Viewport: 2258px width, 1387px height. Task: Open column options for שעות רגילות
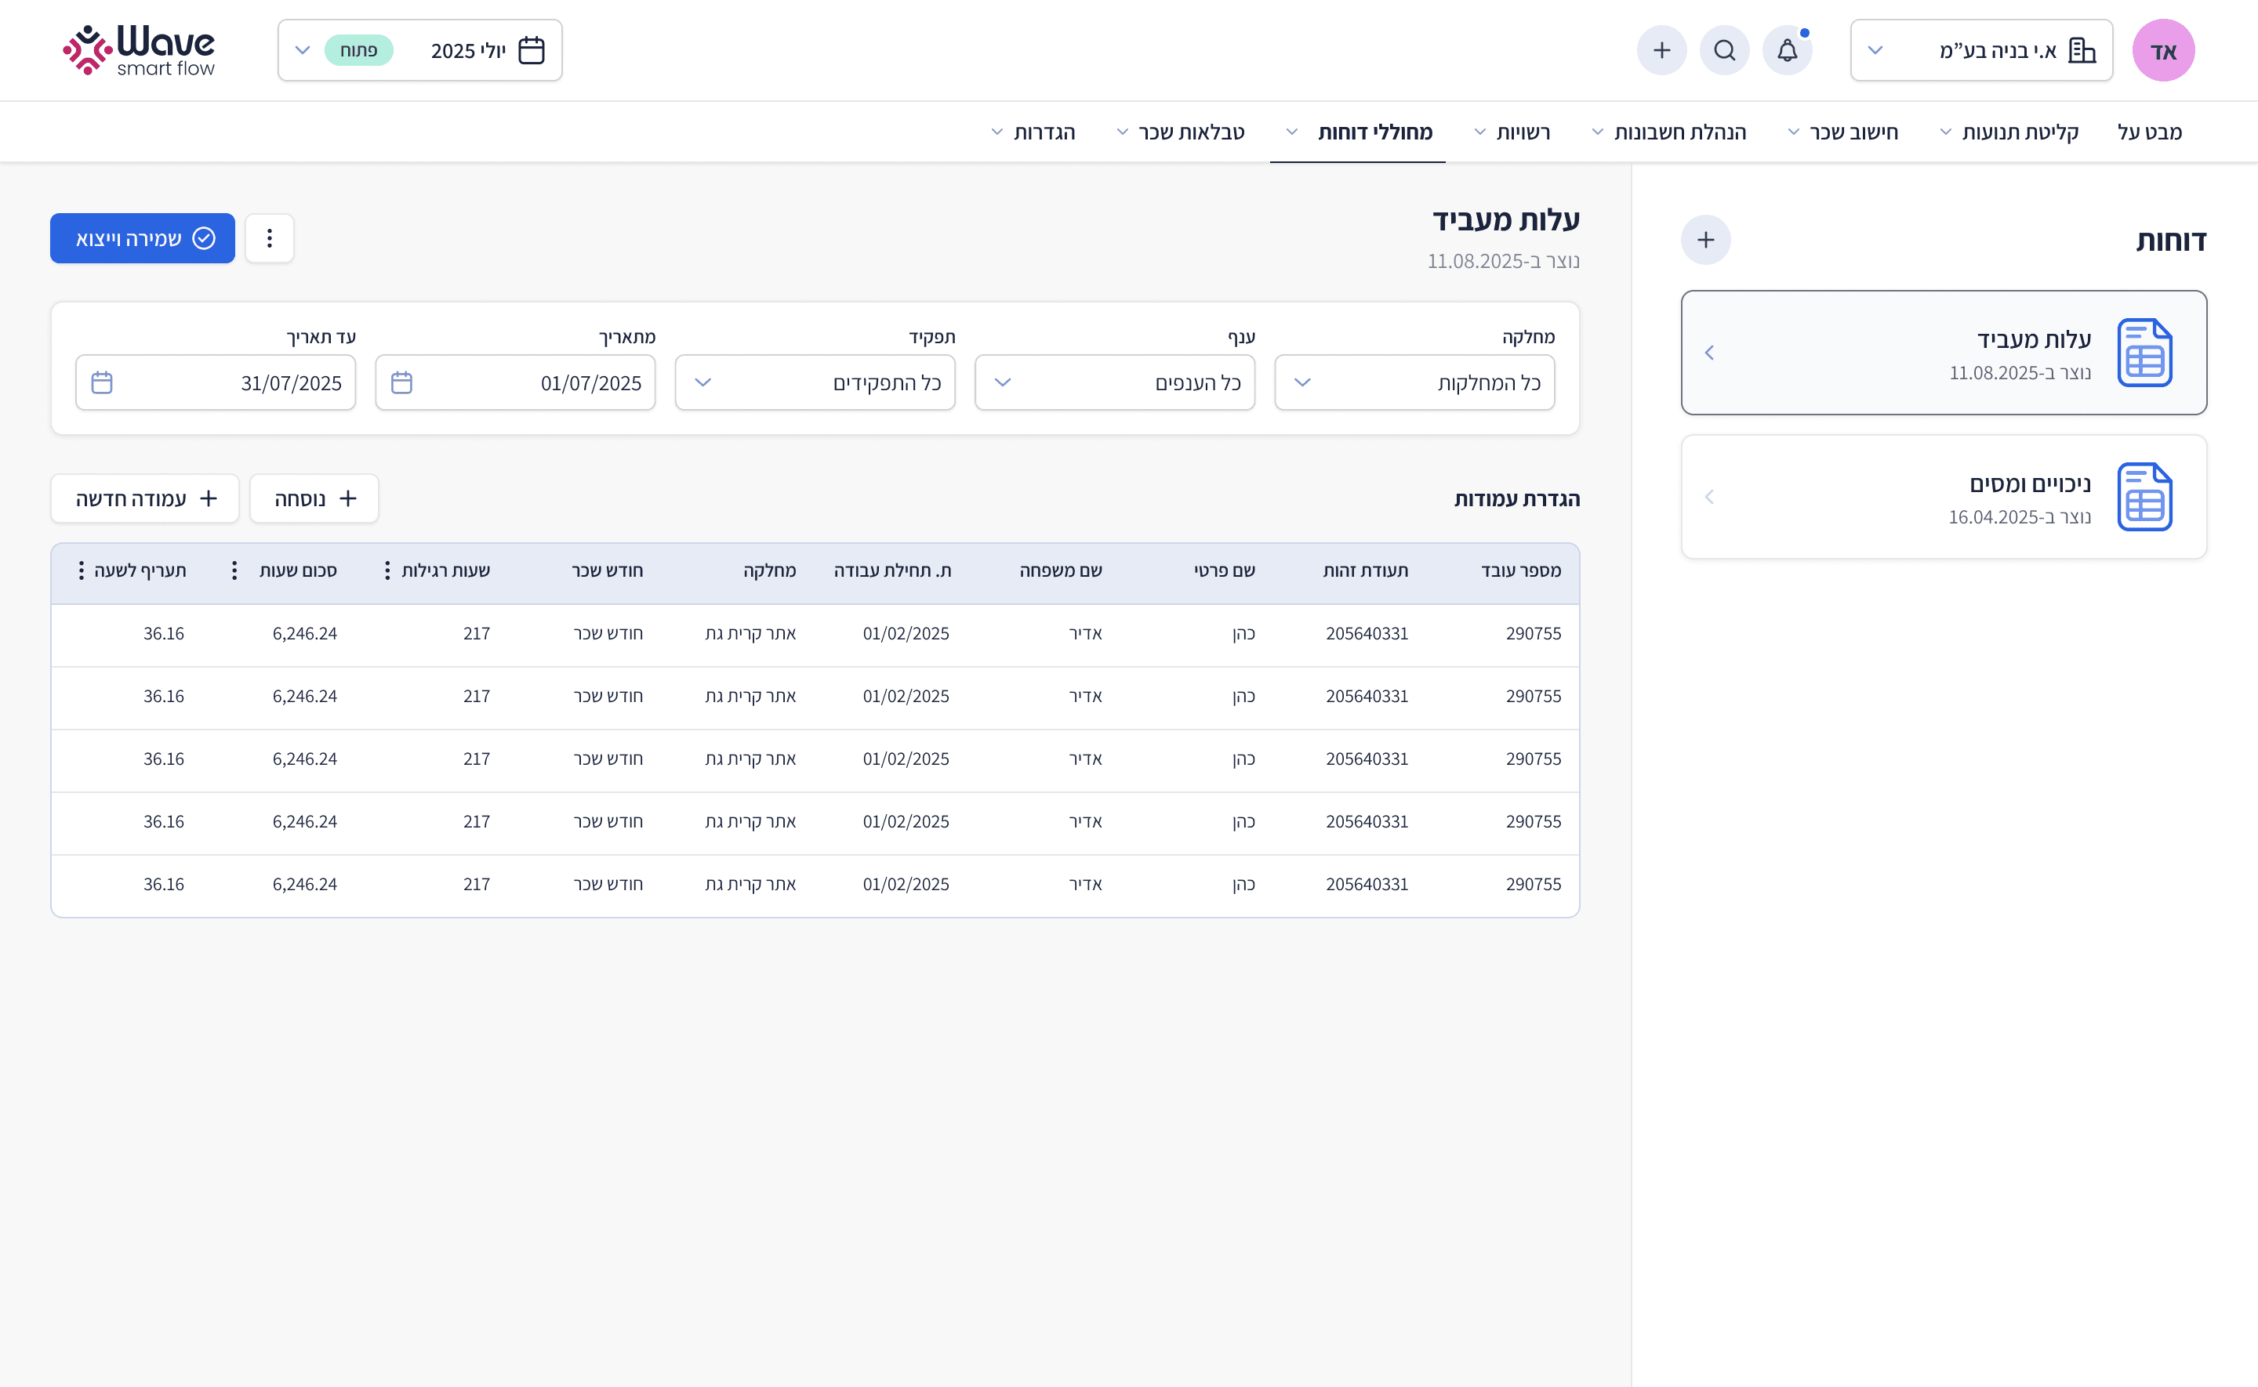387,570
